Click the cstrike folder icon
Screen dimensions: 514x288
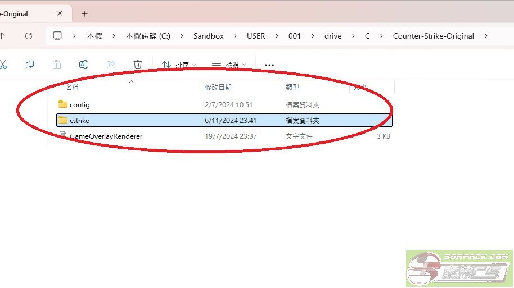pyautogui.click(x=62, y=120)
